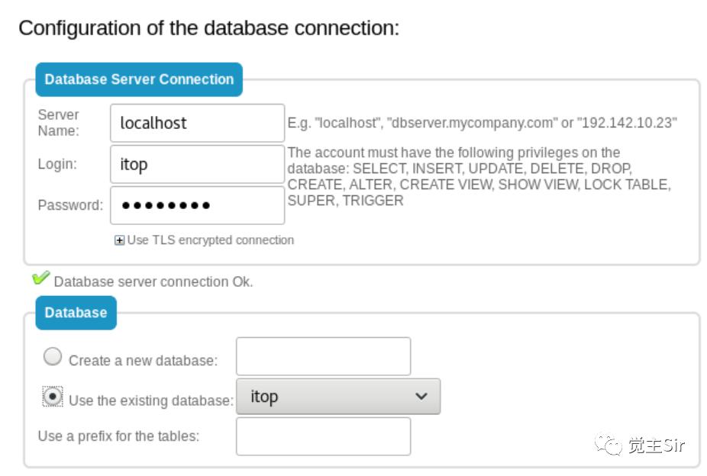The height and width of the screenshot is (476, 707).
Task: Click the Database section header badge
Action: coord(75,313)
